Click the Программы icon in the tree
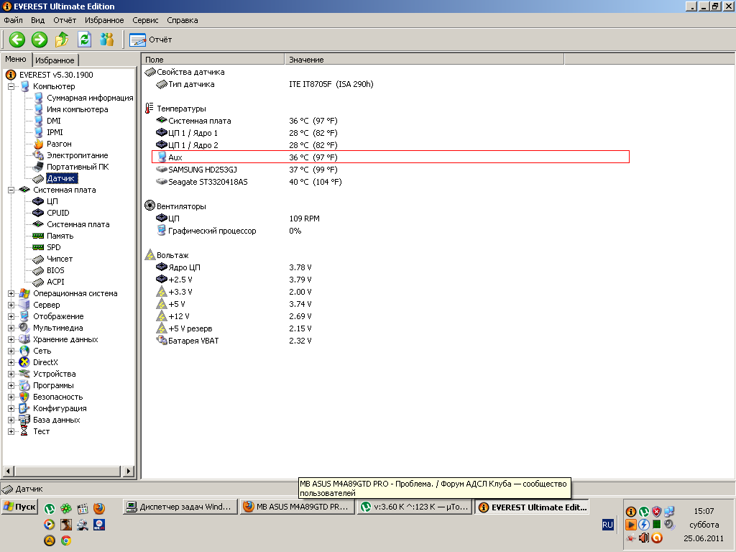The height and width of the screenshot is (552, 736). [24, 385]
